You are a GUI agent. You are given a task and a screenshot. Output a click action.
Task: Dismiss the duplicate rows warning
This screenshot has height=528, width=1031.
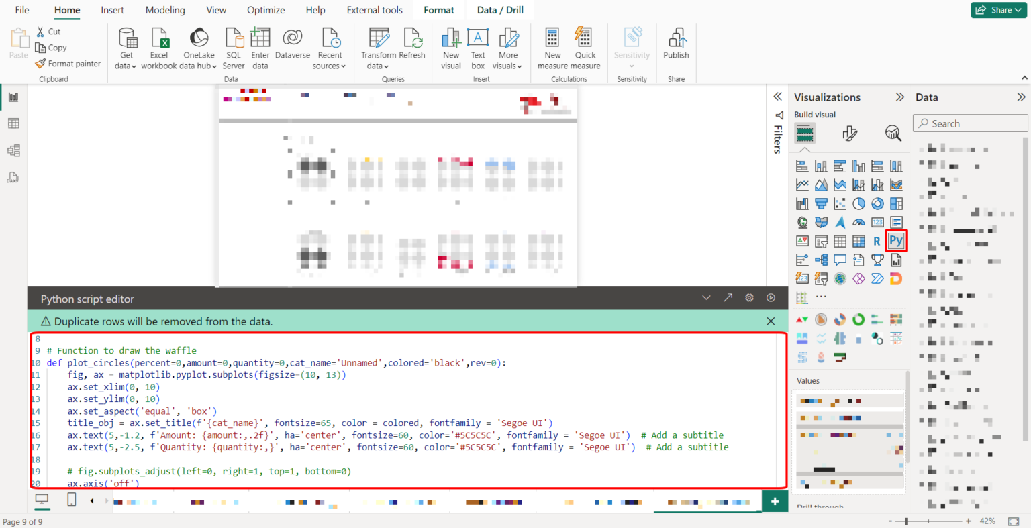[x=771, y=321]
